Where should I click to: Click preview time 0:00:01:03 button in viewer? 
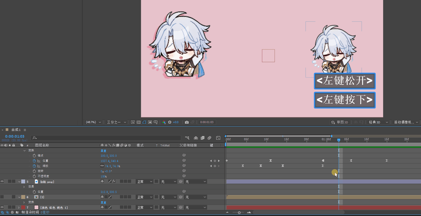(x=207, y=122)
